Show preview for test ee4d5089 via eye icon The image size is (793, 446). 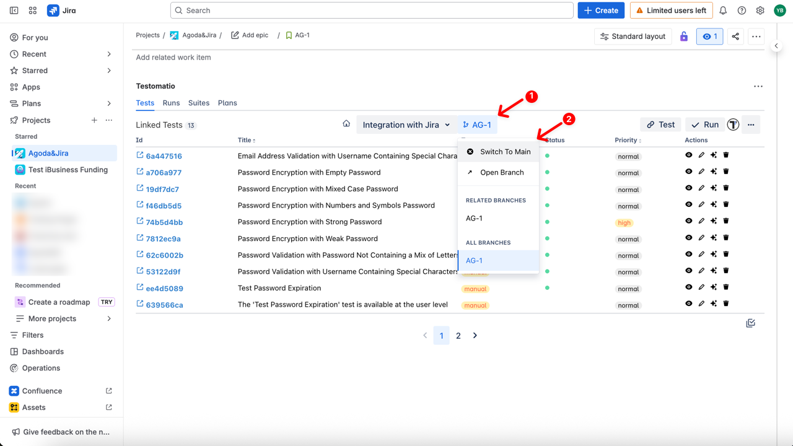point(689,287)
